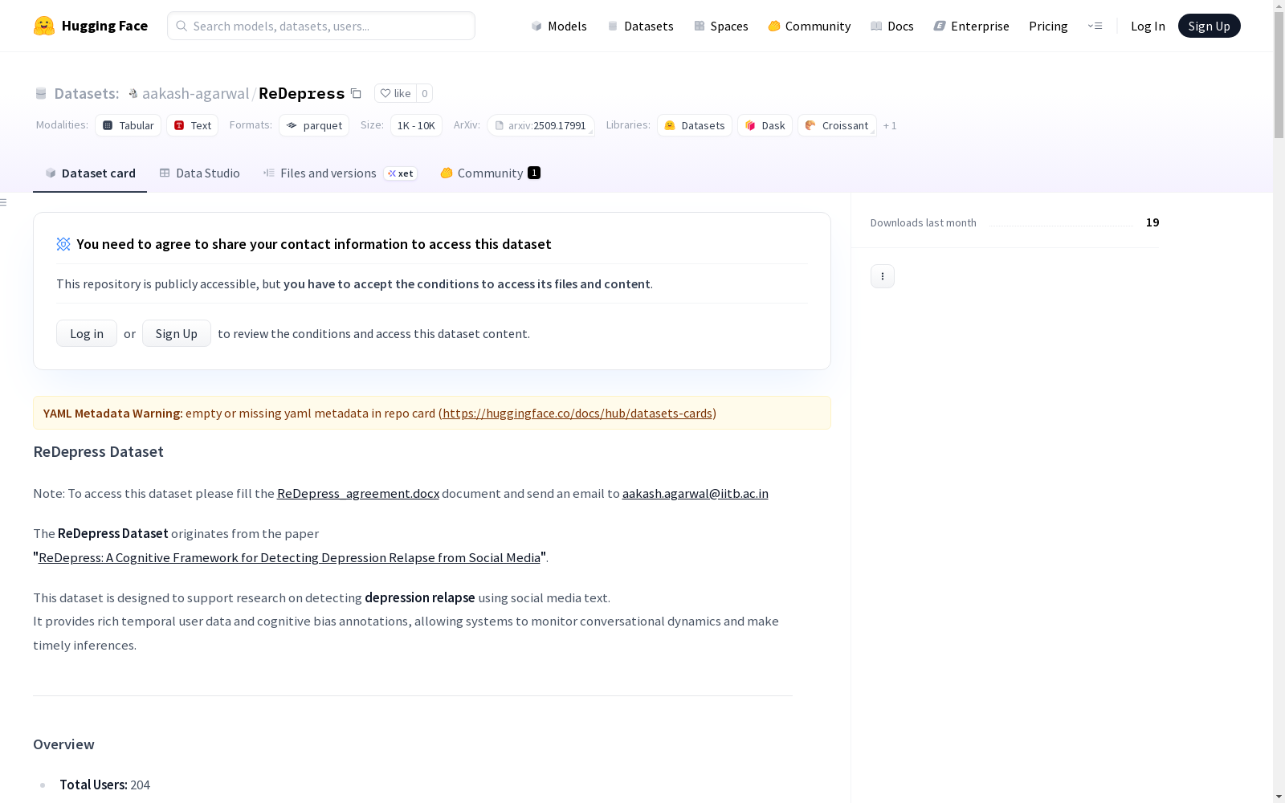Select the Dask library tag
Screen dimensions: 1285x803
(765, 125)
